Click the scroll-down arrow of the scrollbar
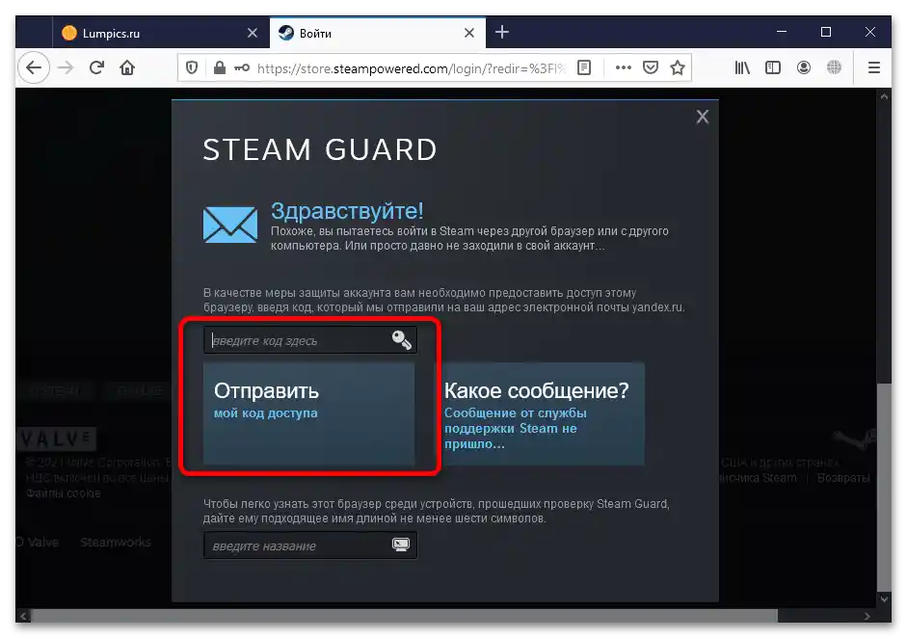Viewport: 907px width, 638px height. coord(884,599)
